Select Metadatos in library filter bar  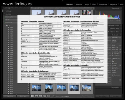64,8
